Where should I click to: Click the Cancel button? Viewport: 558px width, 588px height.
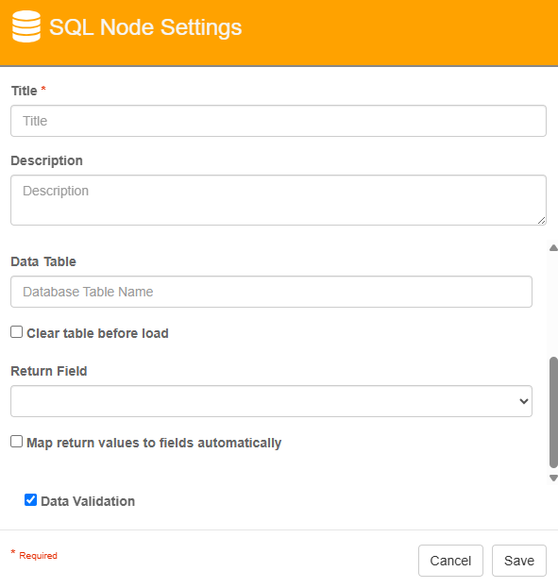coord(450,561)
